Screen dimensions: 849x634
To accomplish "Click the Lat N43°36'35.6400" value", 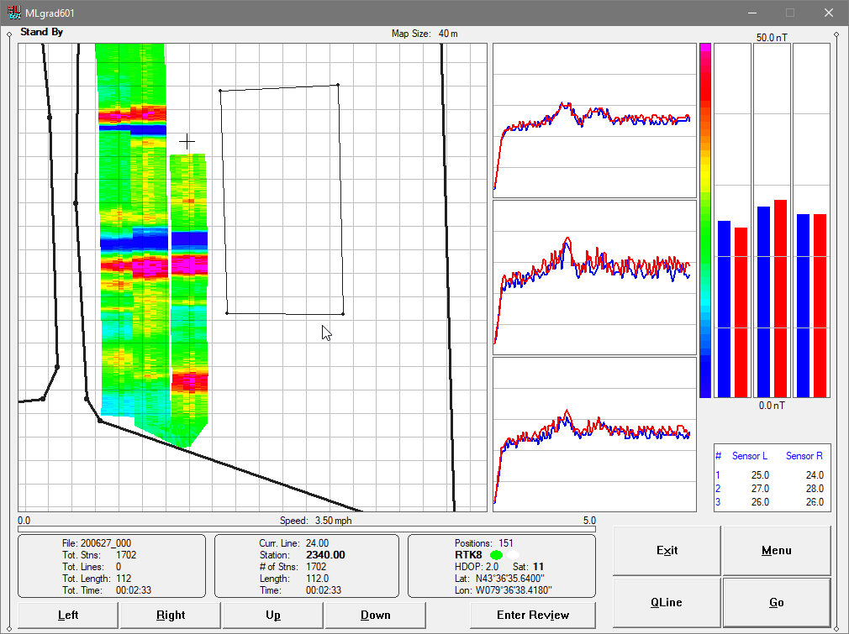I will click(510, 579).
